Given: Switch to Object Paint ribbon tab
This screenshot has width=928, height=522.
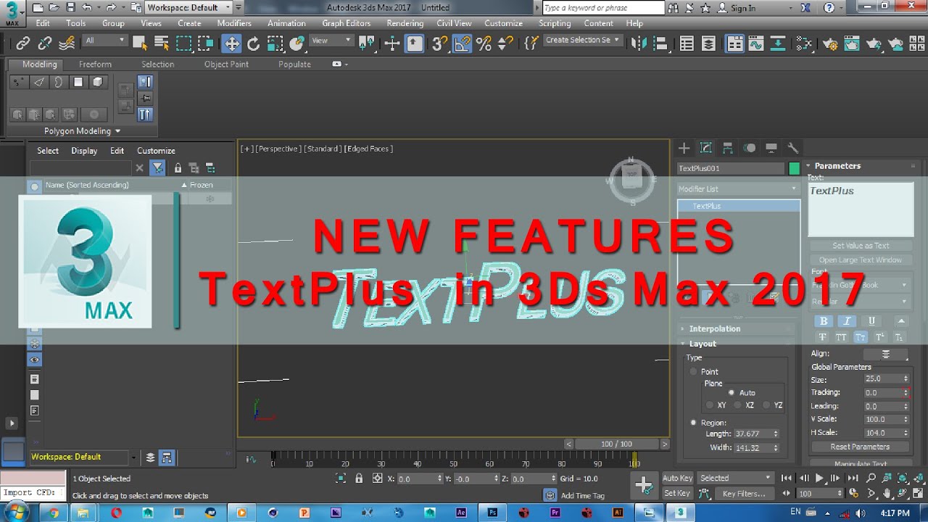Looking at the screenshot, I should click(x=226, y=64).
